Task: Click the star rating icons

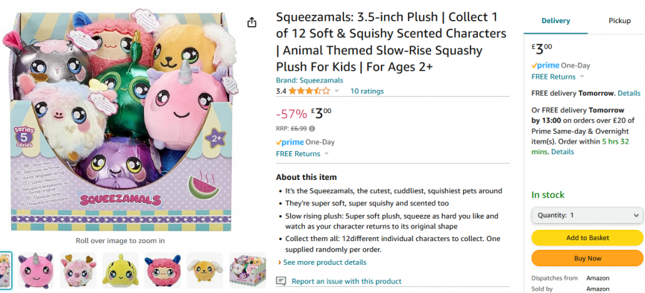Action: click(x=309, y=91)
